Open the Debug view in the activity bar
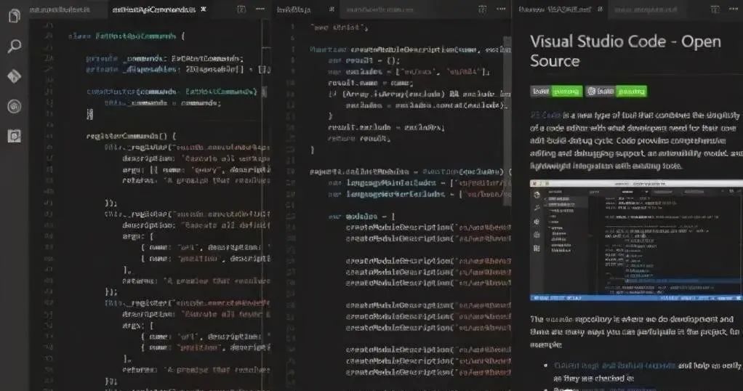743x391 pixels. [x=15, y=106]
